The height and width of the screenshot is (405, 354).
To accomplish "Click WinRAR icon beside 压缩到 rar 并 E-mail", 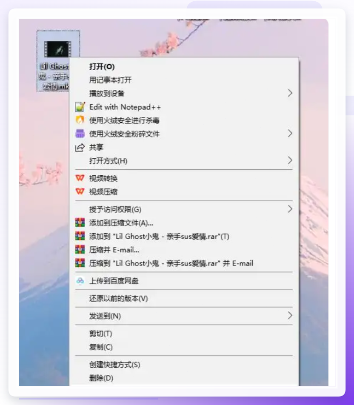I will [80, 262].
